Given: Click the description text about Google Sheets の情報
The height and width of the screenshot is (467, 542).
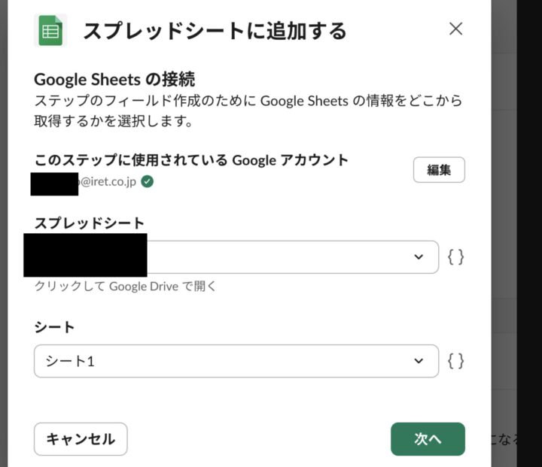Looking at the screenshot, I should [x=248, y=110].
